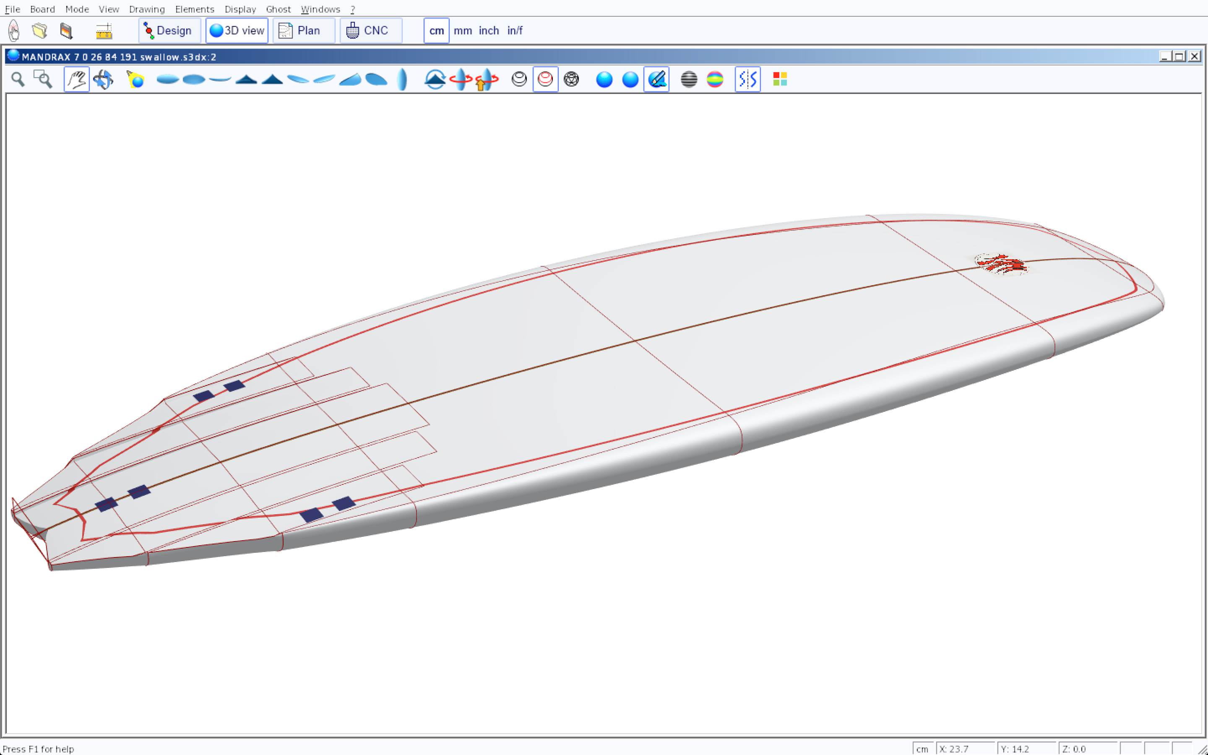Open the CNC mode
Viewport: 1208px width, 755px height.
point(370,31)
